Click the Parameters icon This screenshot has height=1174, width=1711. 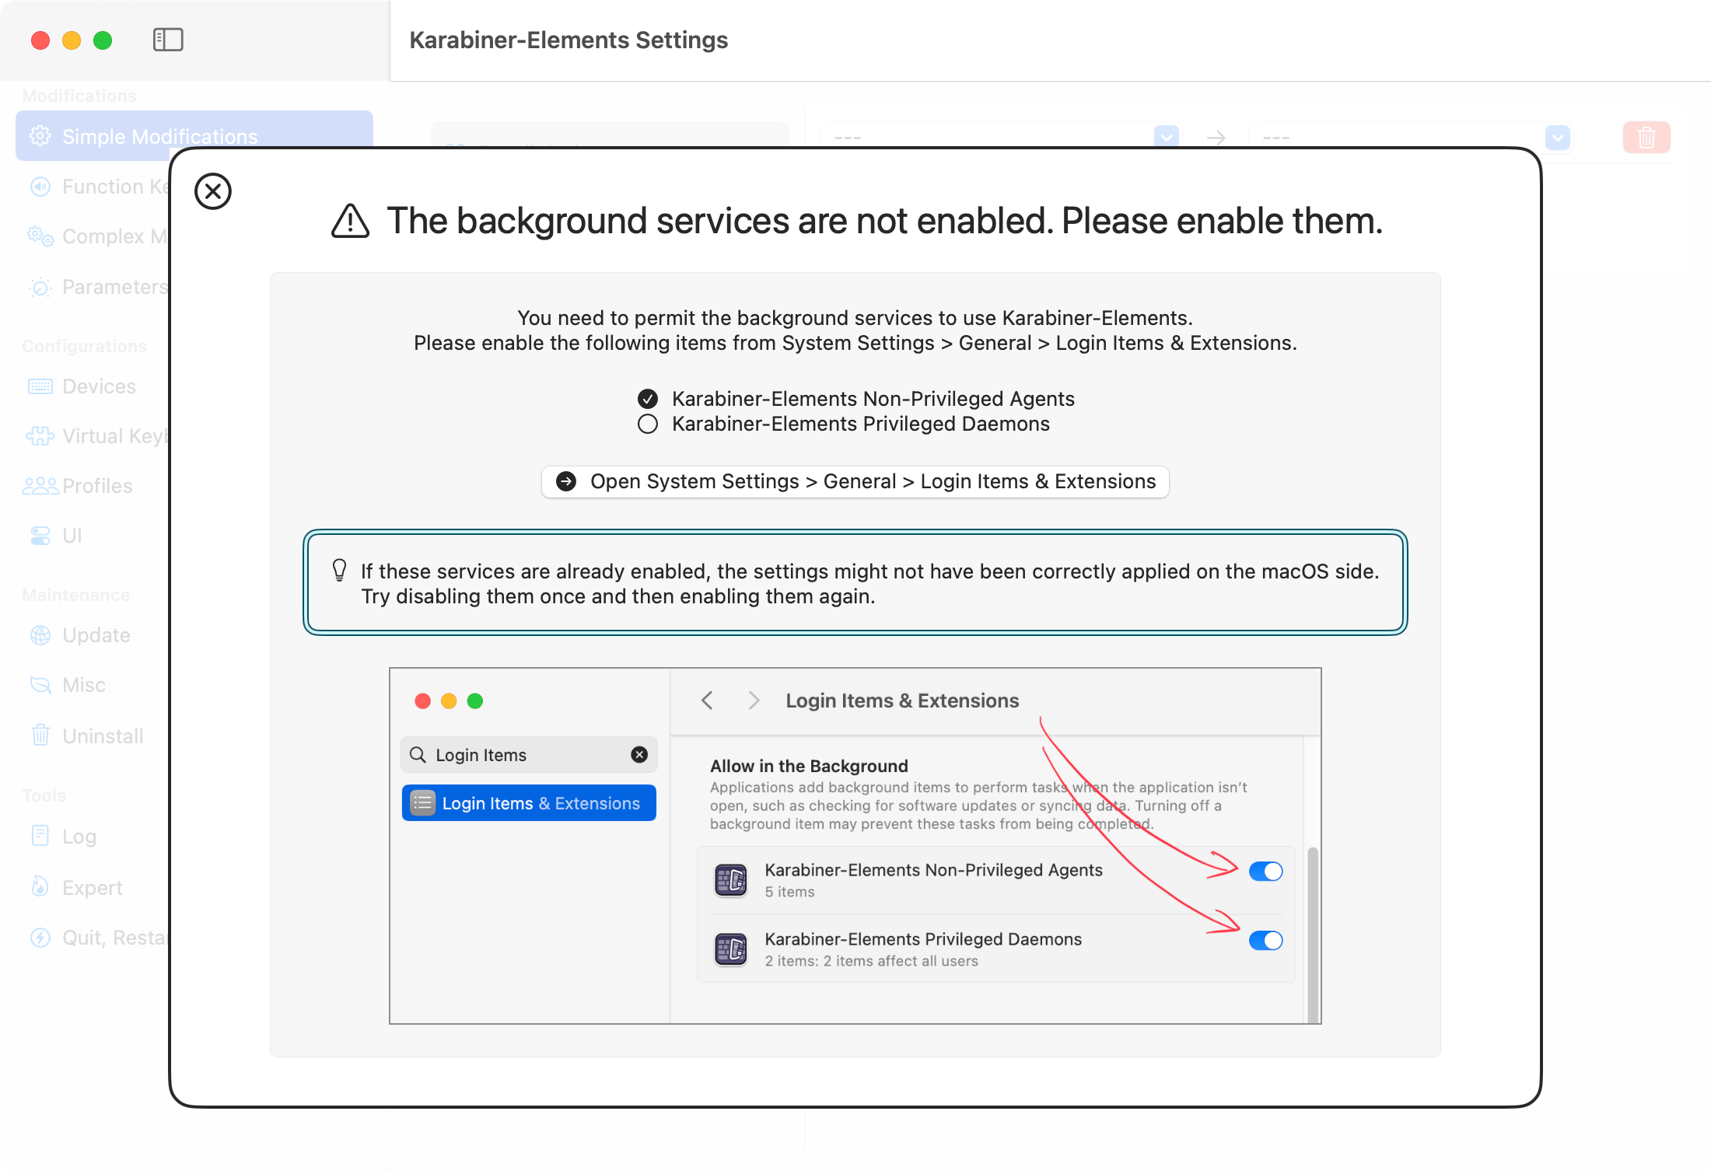coord(40,287)
